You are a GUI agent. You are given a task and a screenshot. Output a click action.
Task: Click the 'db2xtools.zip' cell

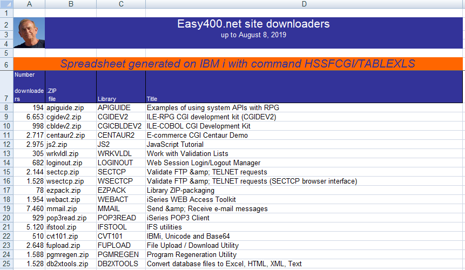click(71, 264)
